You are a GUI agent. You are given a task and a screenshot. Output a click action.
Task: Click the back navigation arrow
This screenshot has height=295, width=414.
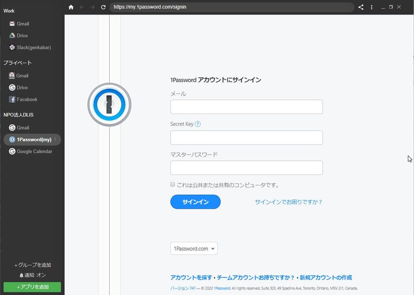pos(82,7)
